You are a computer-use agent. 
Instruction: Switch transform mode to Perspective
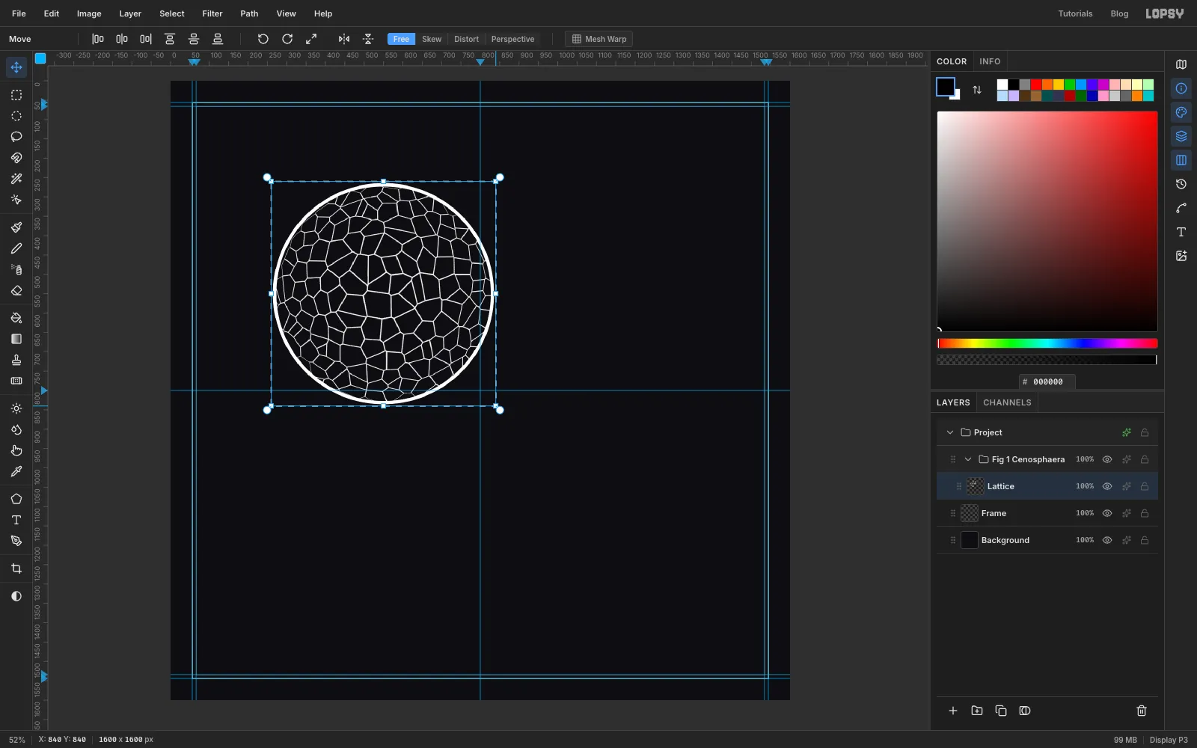pos(512,39)
